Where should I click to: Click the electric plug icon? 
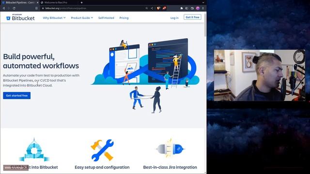point(170,148)
